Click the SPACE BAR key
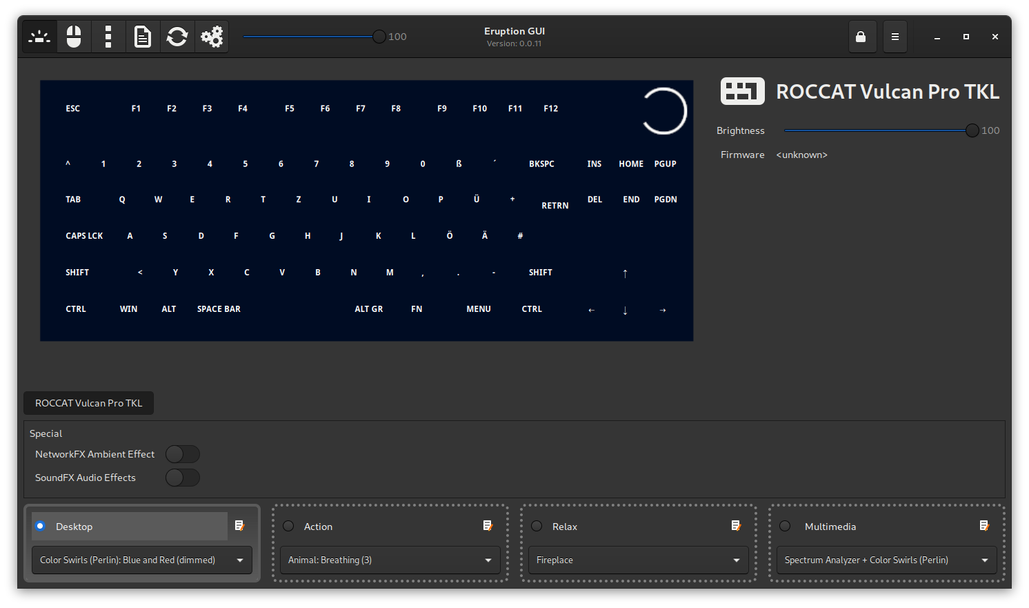 pyautogui.click(x=219, y=309)
